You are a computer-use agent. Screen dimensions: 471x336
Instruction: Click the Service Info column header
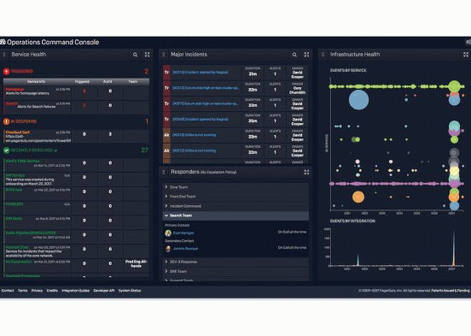tap(36, 81)
